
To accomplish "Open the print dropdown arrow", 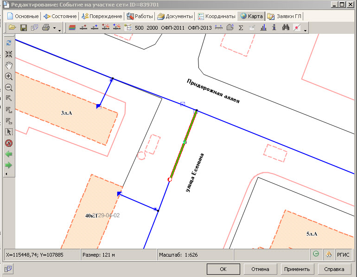I will point(54,28).
